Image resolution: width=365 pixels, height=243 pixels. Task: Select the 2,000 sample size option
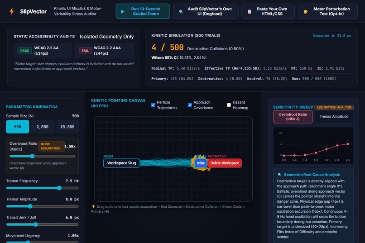coord(43,127)
